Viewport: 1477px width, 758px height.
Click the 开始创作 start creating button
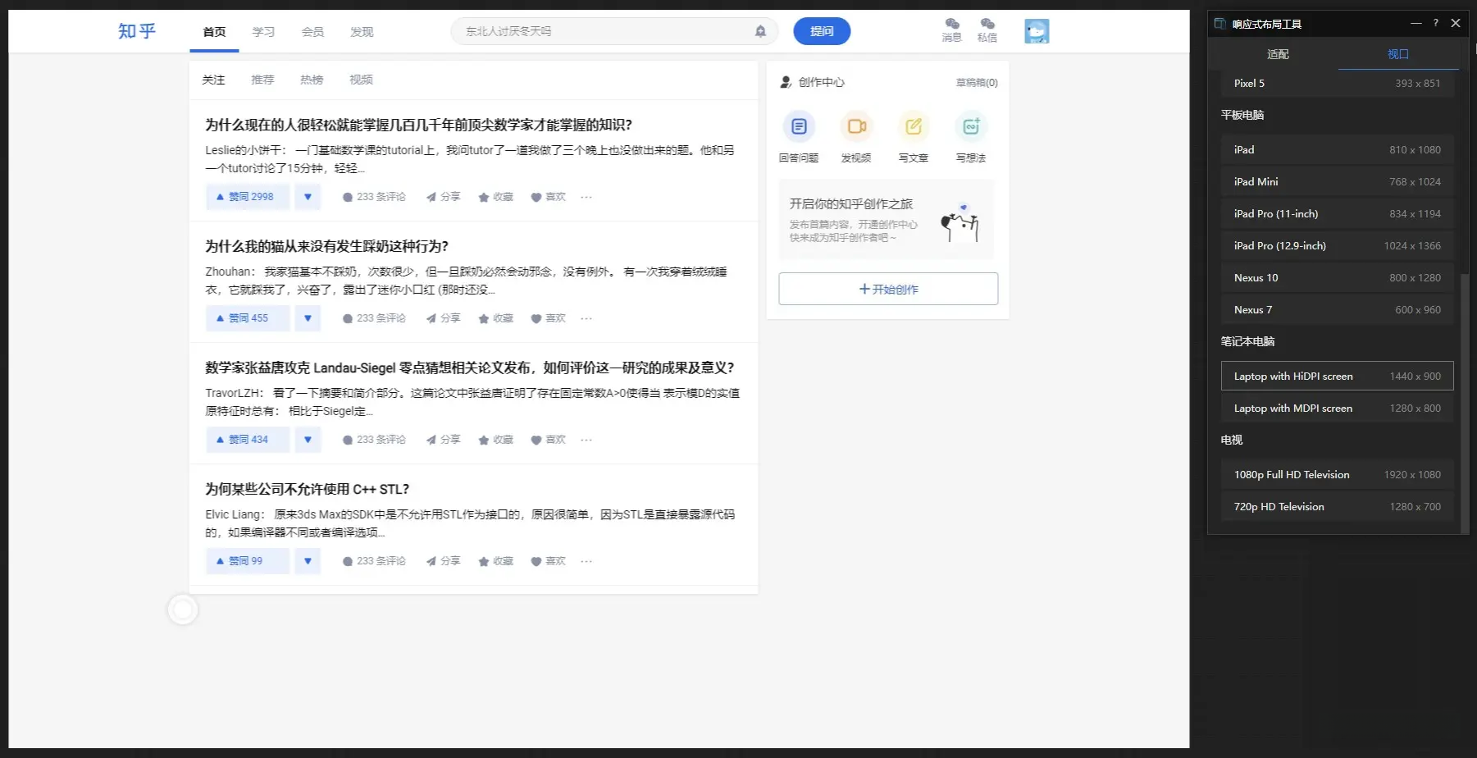[888, 289]
